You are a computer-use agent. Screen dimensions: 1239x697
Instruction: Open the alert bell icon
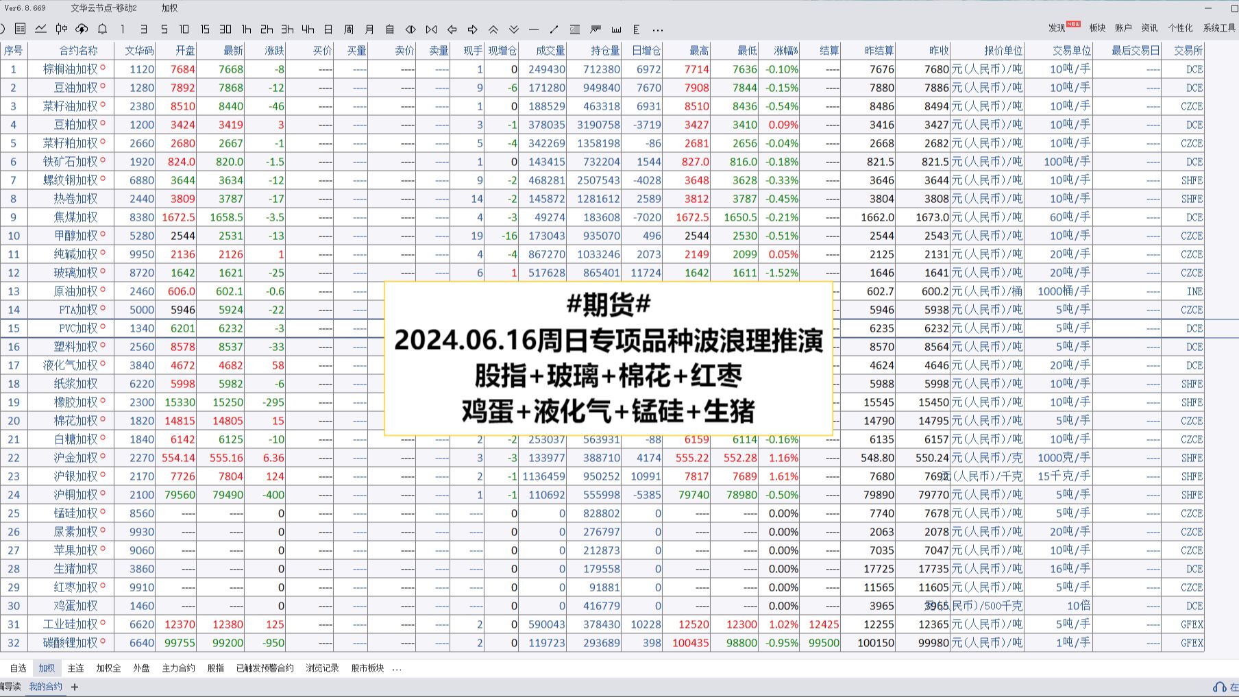tap(103, 29)
